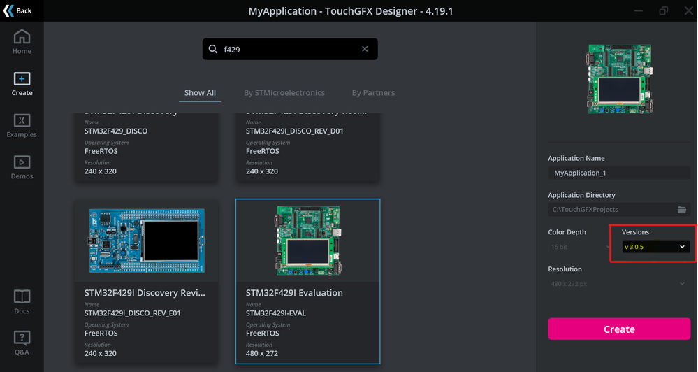Click the search magnifier icon
Image resolution: width=698 pixels, height=372 pixels.
pos(213,49)
